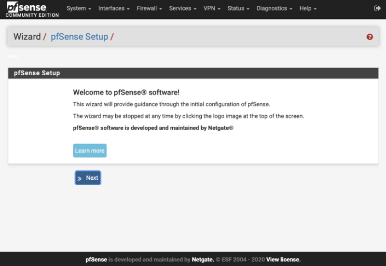Image resolution: width=386 pixels, height=266 pixels.
Task: Click the Learn more button
Action: tap(90, 151)
